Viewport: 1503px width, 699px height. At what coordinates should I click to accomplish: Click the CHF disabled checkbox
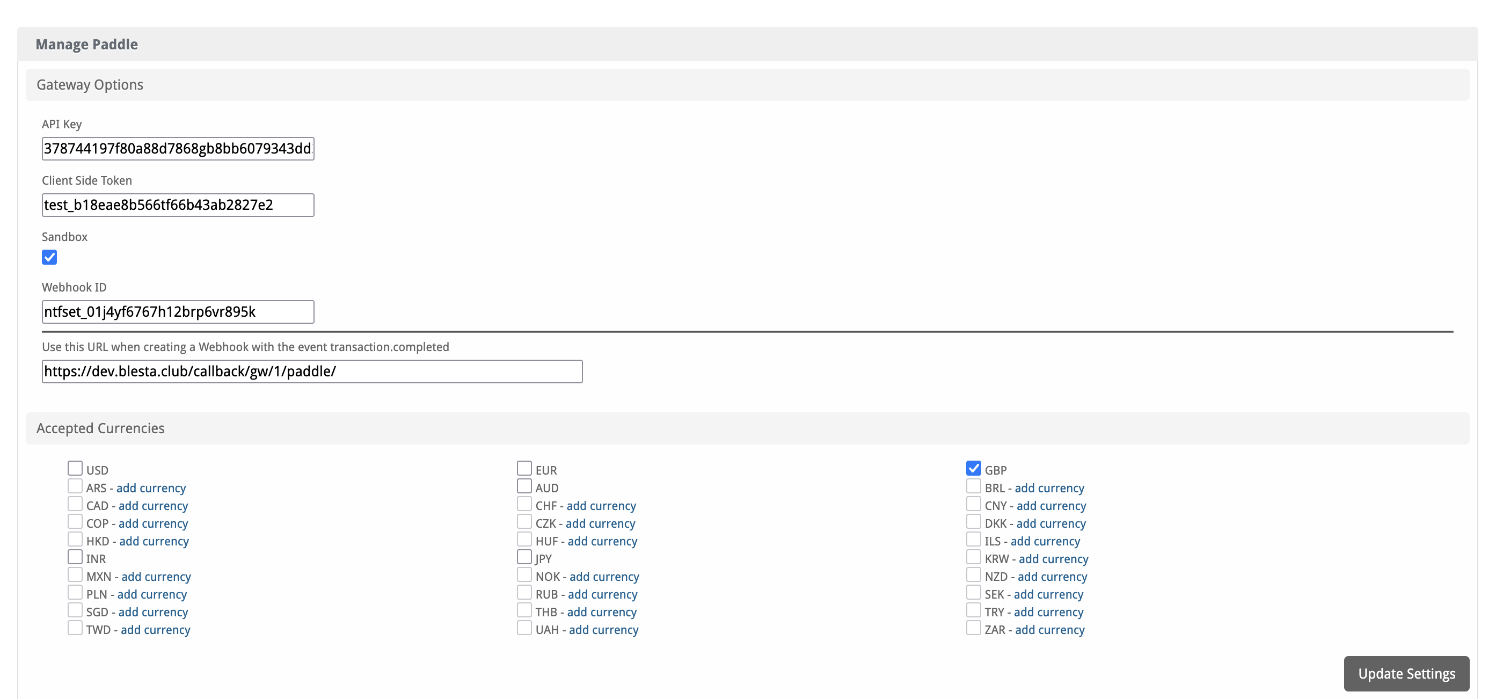coord(524,504)
